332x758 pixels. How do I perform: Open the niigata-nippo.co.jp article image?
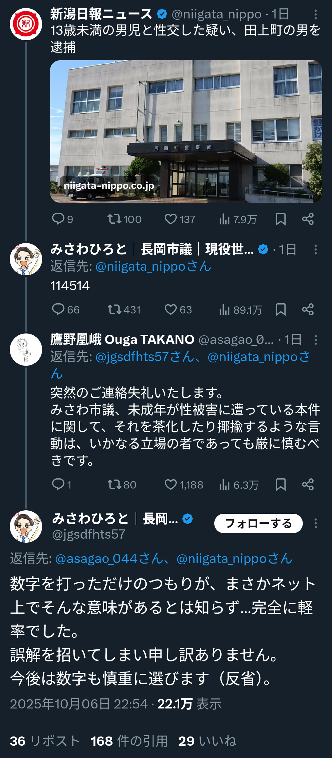click(x=186, y=131)
